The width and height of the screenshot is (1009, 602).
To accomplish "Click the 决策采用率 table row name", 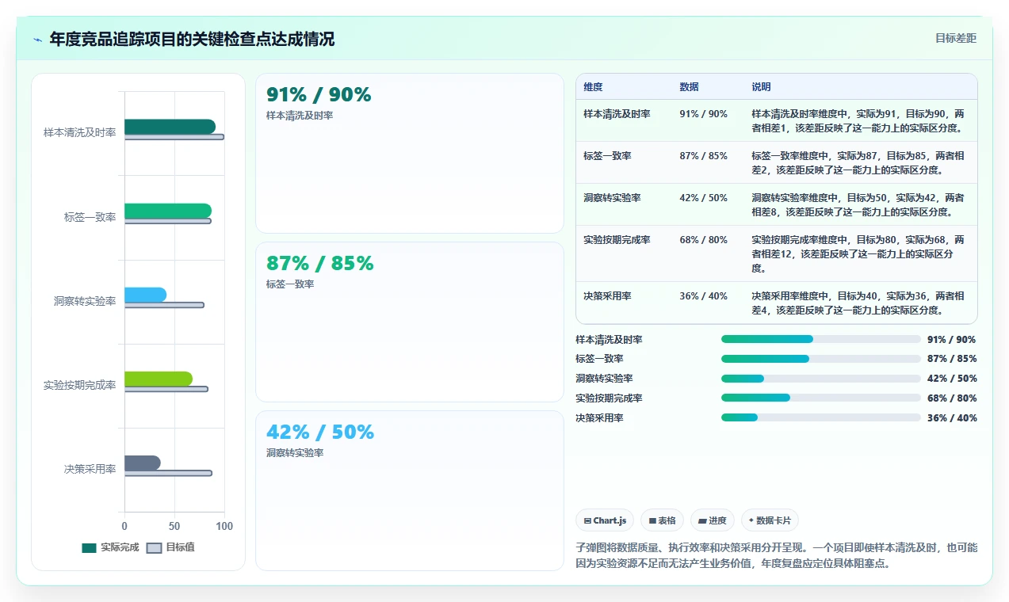I will [607, 296].
